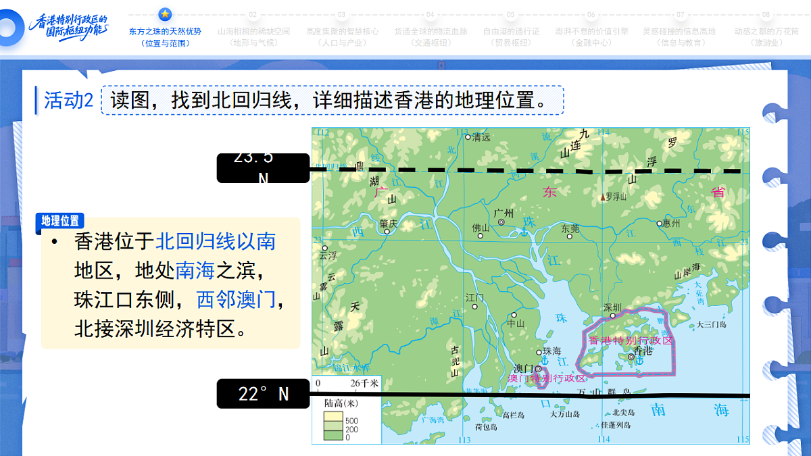Click the 读图，找到北回归线 instruction box

point(332,100)
